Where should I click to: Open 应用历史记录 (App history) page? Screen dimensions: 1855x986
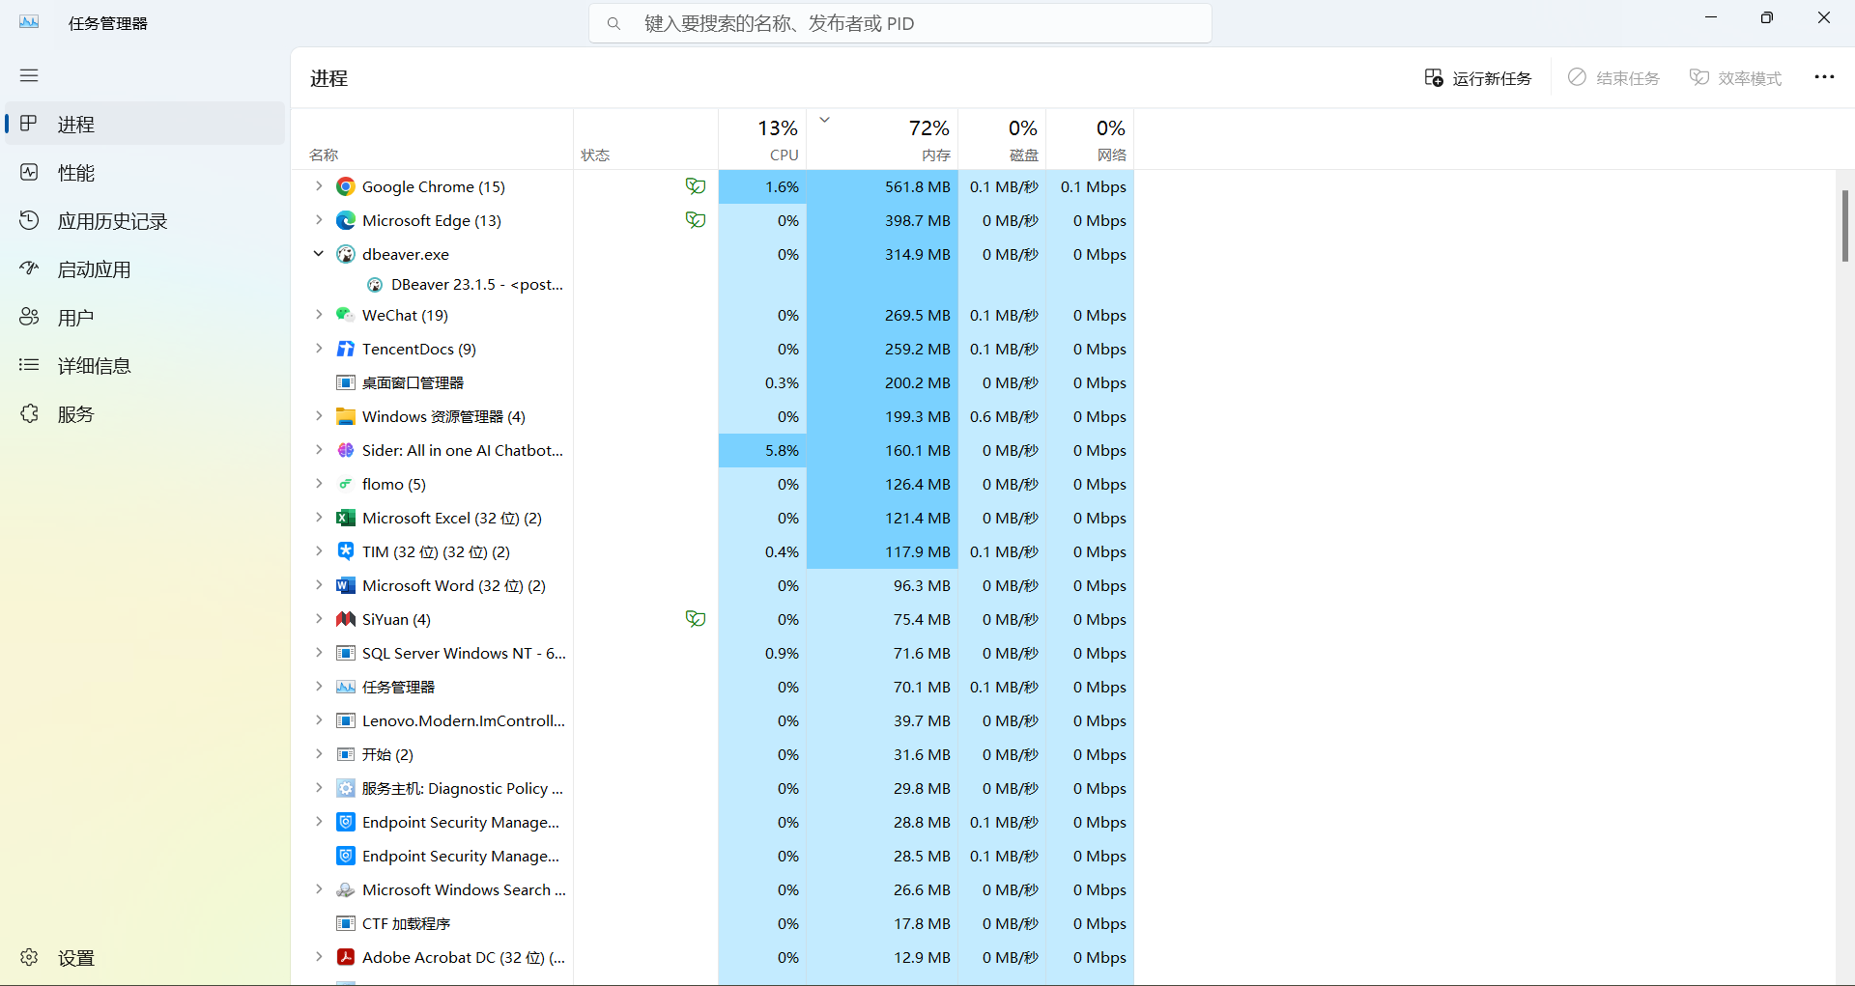coord(145,220)
